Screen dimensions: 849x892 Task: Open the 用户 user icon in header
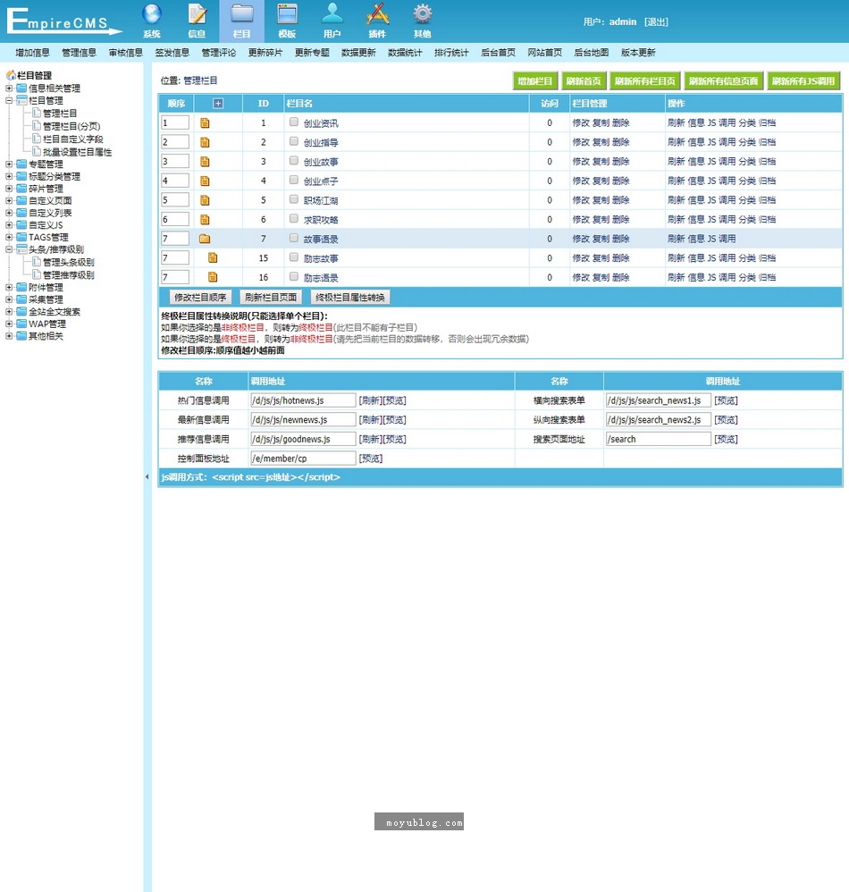click(x=332, y=15)
